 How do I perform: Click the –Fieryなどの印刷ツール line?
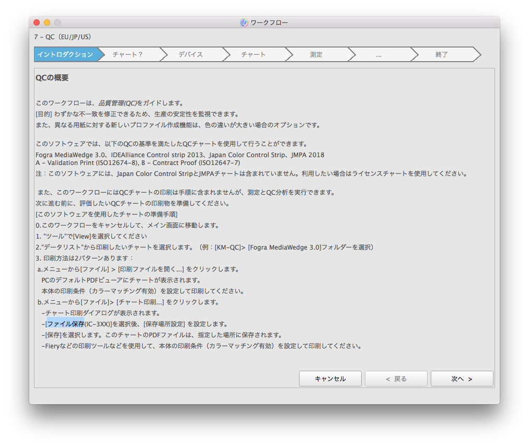pyautogui.click(x=202, y=346)
